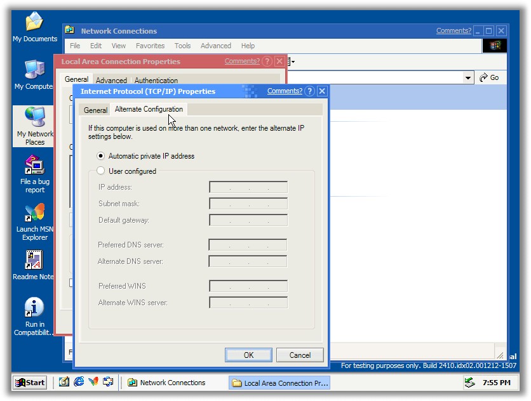Switch to Network Connections taskbar button
This screenshot has height=401, width=531.
pos(166,383)
